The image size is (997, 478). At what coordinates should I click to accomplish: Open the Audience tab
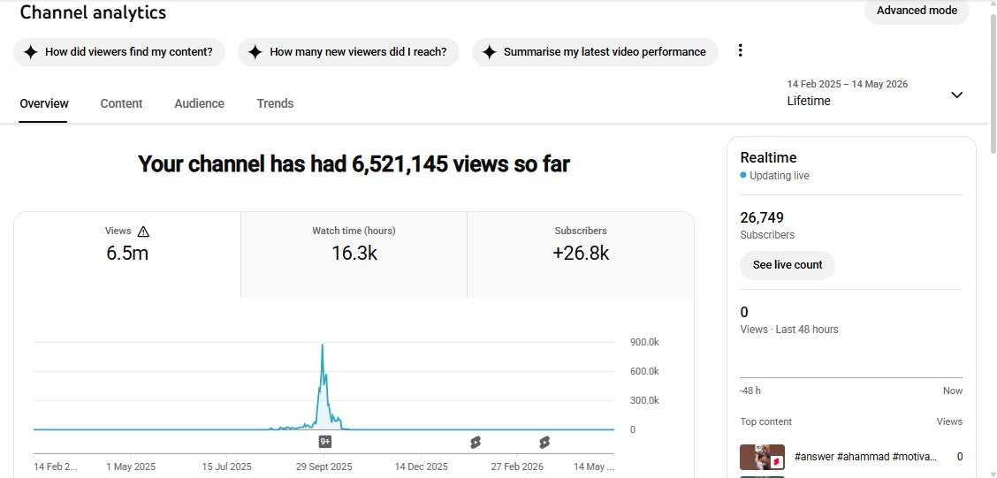[x=199, y=103]
